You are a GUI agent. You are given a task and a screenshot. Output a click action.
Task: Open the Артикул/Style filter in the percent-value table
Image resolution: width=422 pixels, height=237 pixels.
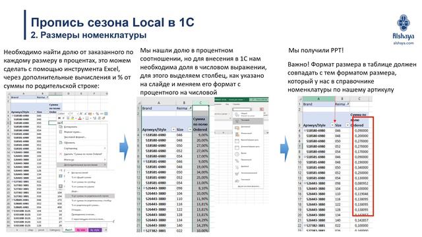pos(173,129)
